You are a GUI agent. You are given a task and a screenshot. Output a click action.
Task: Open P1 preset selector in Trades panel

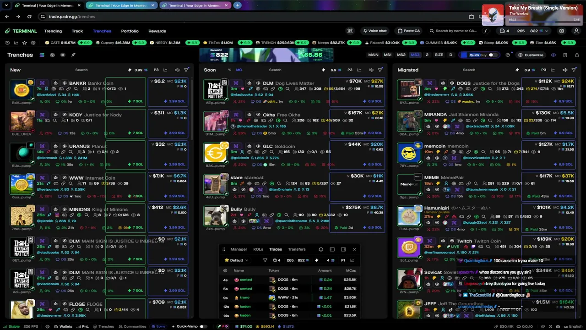343,260
